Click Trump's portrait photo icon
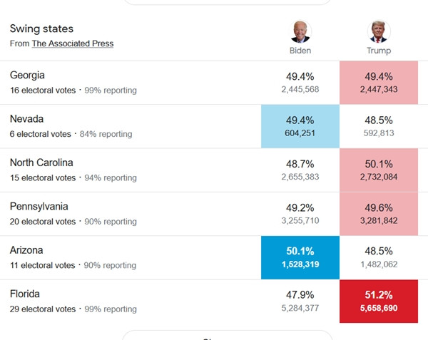Screen dimensions: 428x340 click(x=379, y=32)
